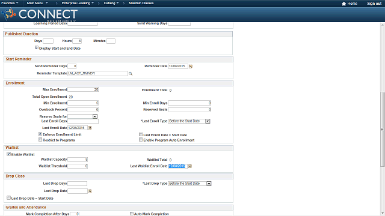This screenshot has width=385, height=216.
Task: Uncheck Enforce Enrollment Limit
Action: pyautogui.click(x=40, y=134)
